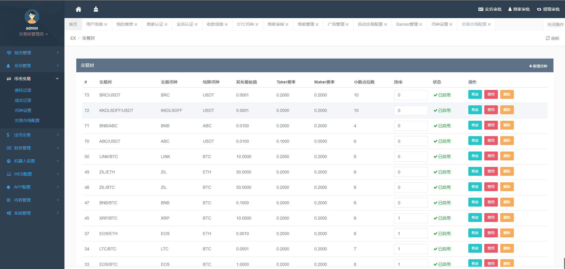Open 实名审批 from the top bar
This screenshot has height=269, width=565.
pyautogui.click(x=490, y=9)
